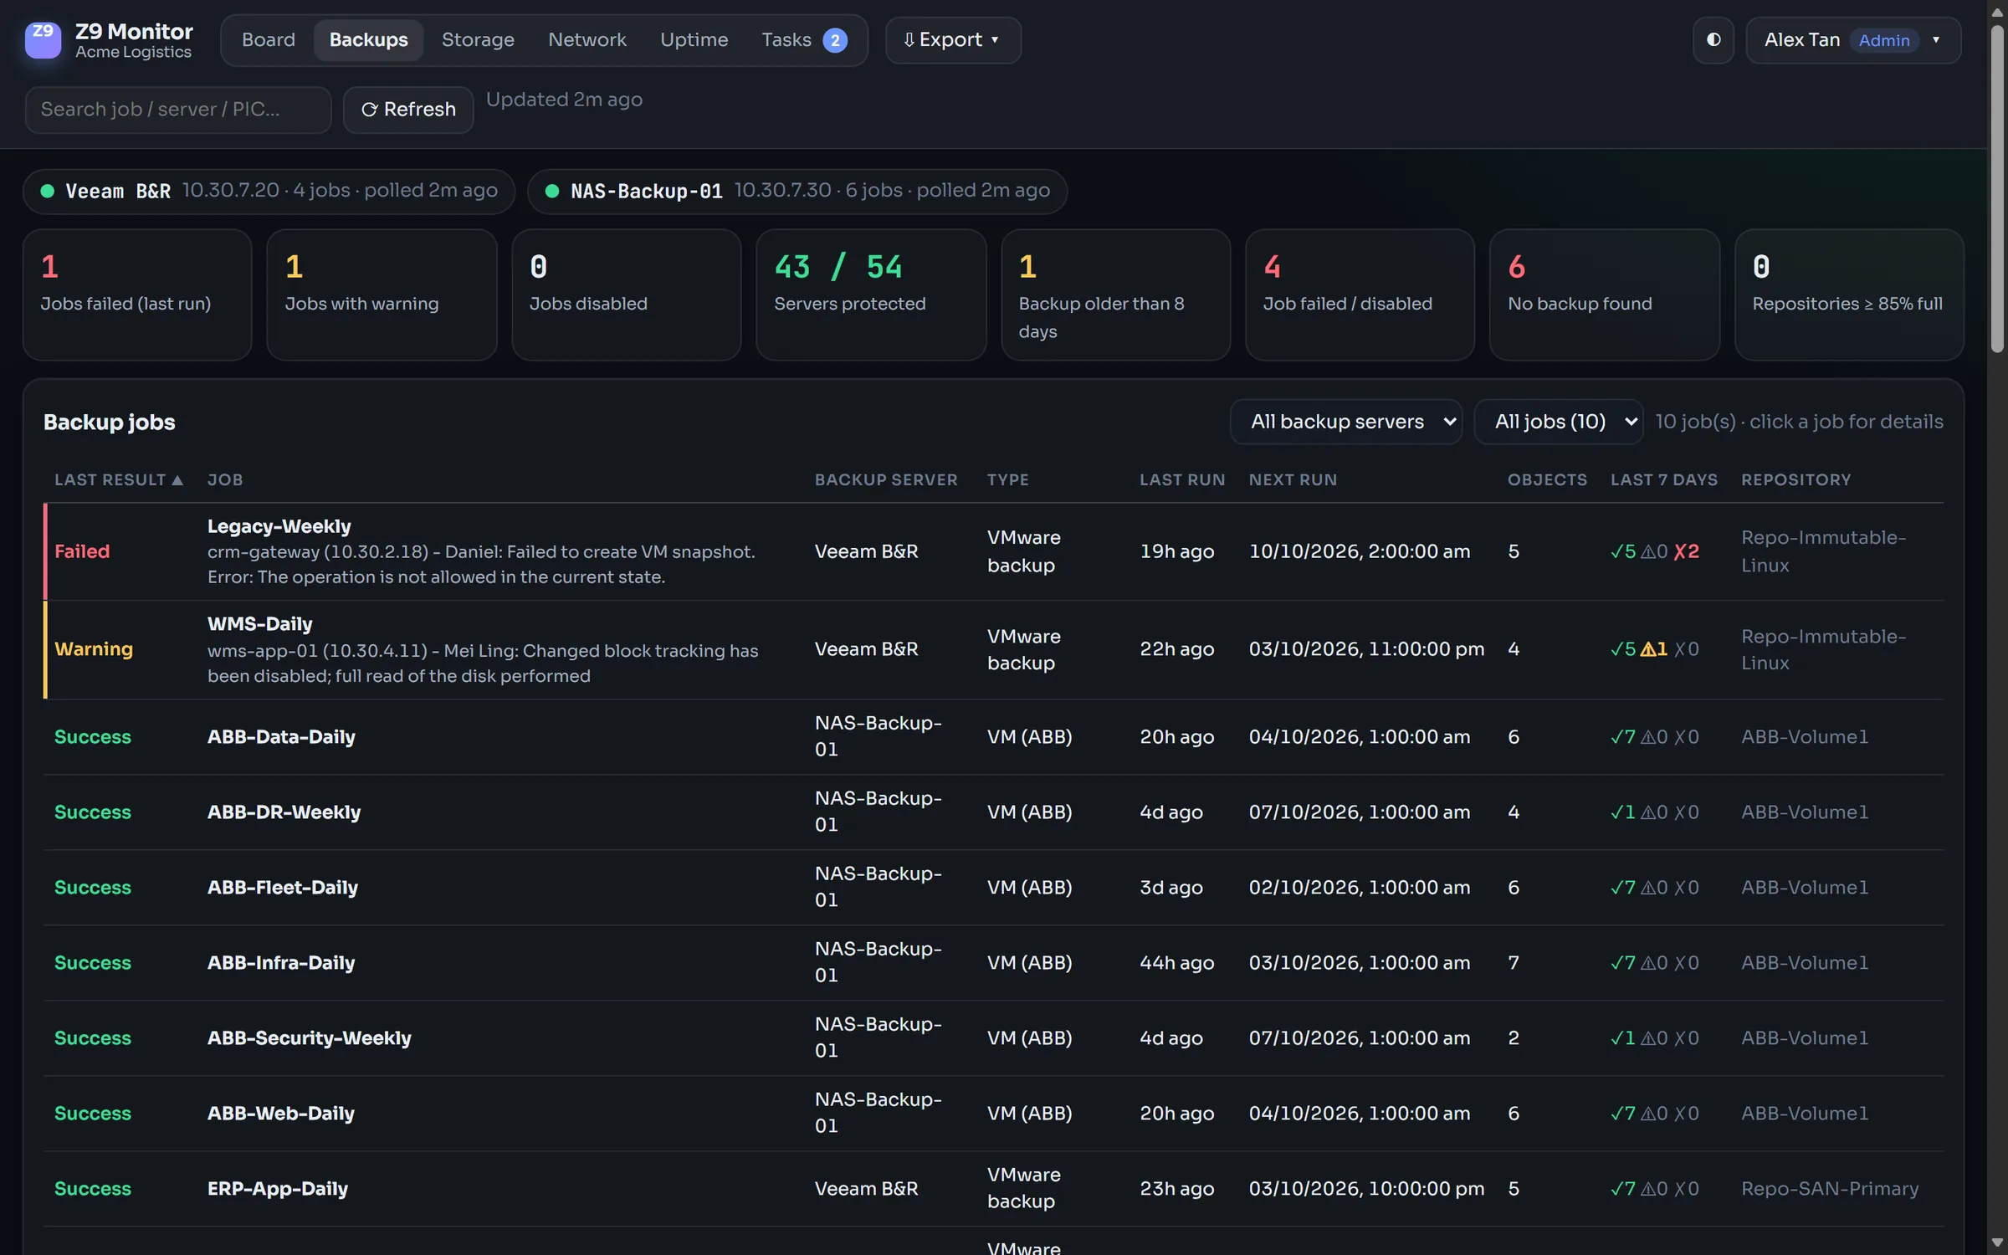The width and height of the screenshot is (2008, 1255).
Task: Click the Veeam B&R green status dot
Action: [x=48, y=191]
